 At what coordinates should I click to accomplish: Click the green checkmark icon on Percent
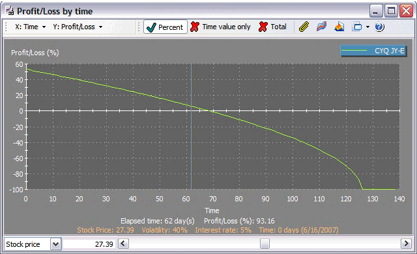tap(151, 27)
